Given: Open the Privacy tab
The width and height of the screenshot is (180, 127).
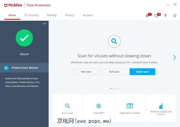Looking at the screenshot, I should coord(70,15).
